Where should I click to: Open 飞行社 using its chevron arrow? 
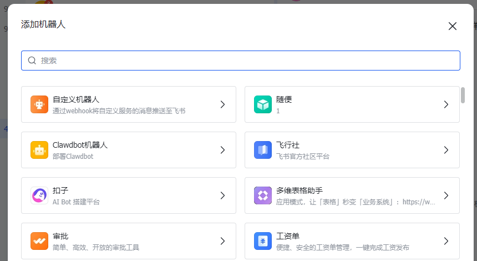[x=446, y=150]
